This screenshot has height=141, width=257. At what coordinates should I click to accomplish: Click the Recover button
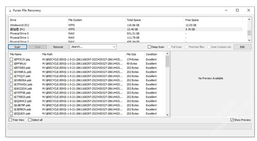[x=58, y=47]
